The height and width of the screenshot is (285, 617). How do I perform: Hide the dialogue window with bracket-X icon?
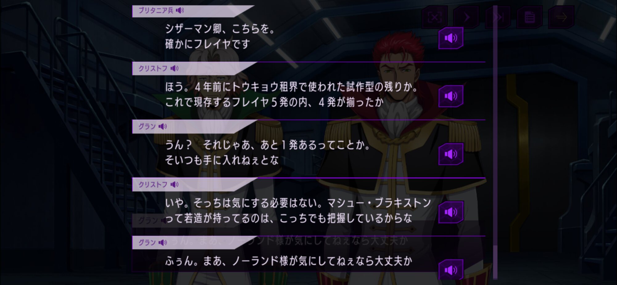pos(434,17)
